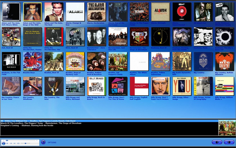Viewport: 236px width, 148px height.
Task: Open Big Country, Peace in our Time album
Action: click(11, 86)
